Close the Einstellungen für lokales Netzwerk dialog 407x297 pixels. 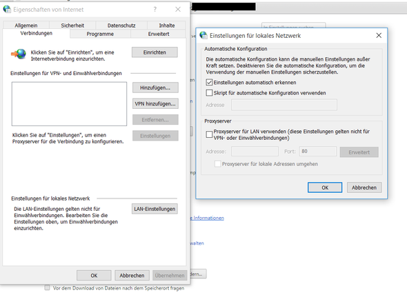[379, 36]
